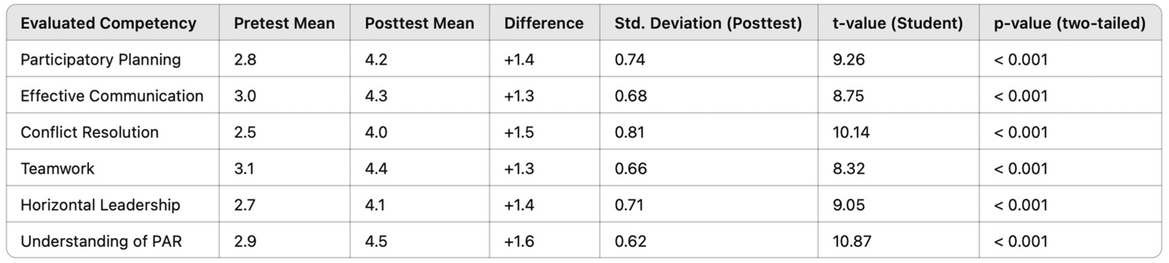
Task: Click the t-value (Student) header
Action: [x=898, y=23]
